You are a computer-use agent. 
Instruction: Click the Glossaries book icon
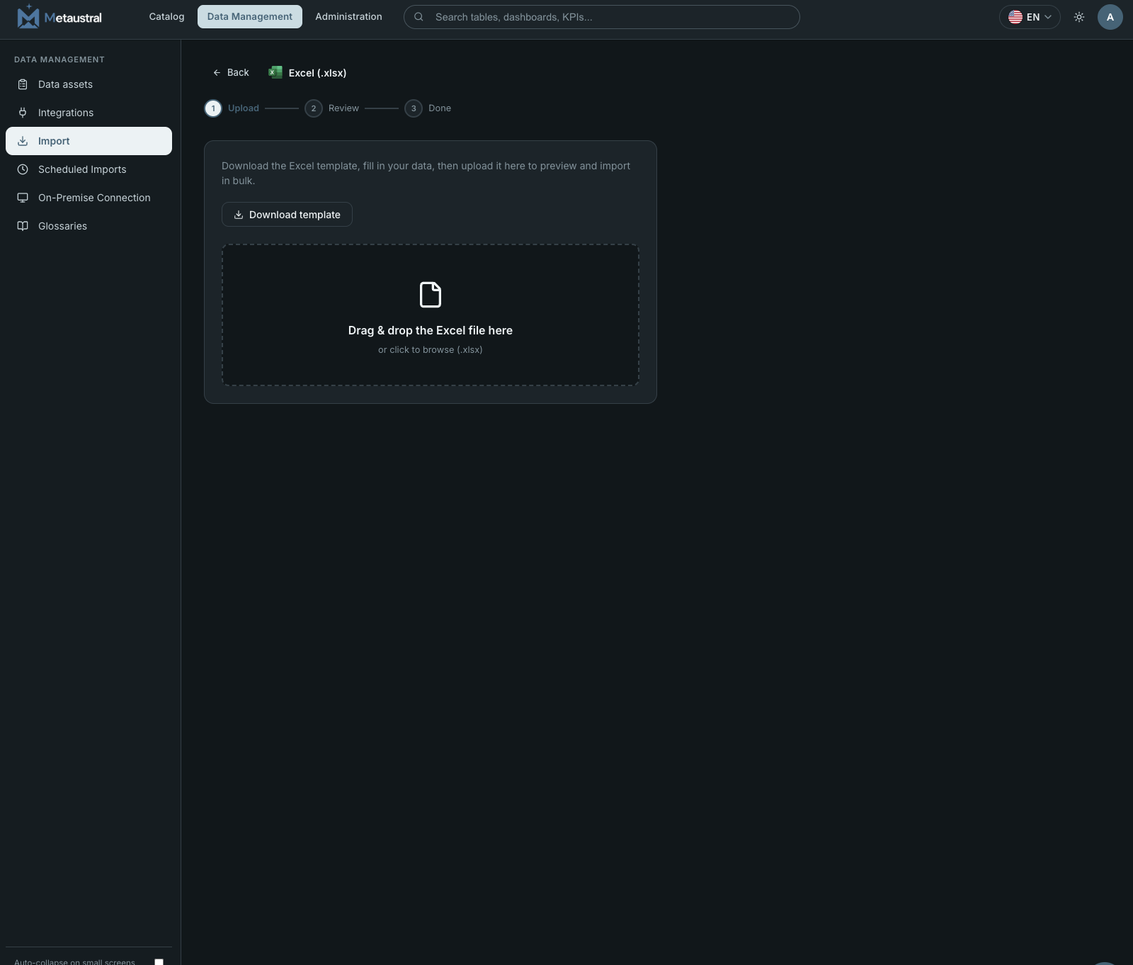click(x=23, y=226)
